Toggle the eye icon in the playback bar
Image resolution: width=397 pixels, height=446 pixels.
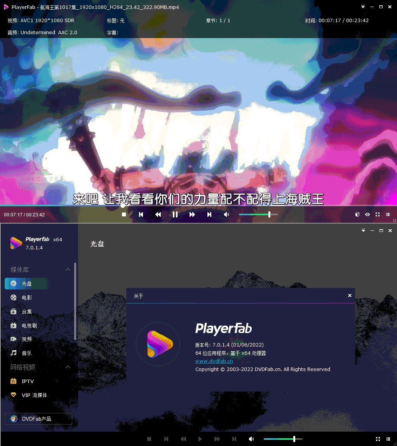pyautogui.click(x=367, y=214)
